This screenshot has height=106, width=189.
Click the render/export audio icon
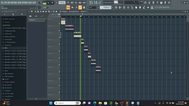pyautogui.click(x=165, y=3)
